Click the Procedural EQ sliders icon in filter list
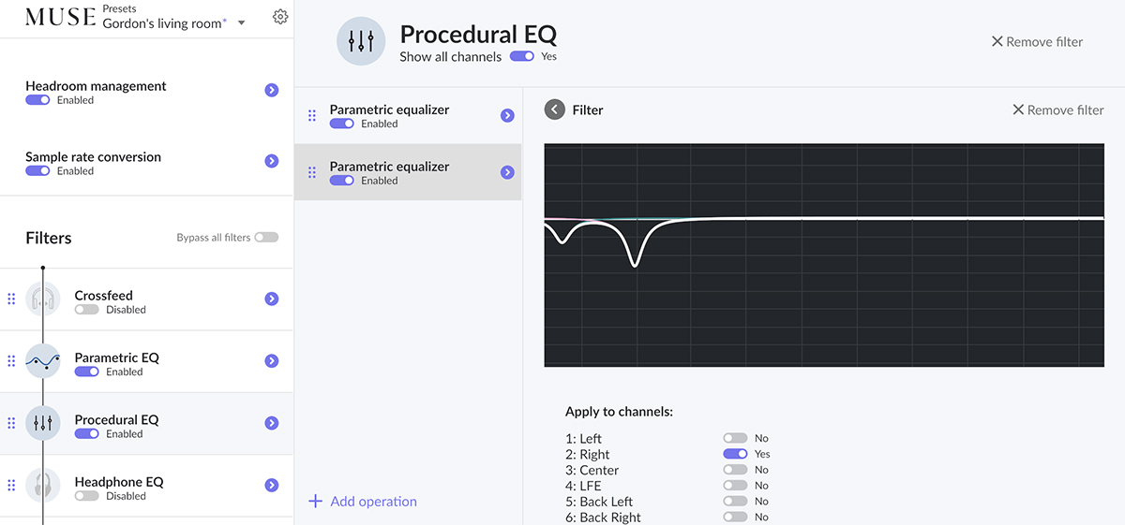 [43, 424]
